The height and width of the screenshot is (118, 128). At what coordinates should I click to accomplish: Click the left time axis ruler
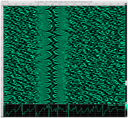2,55
